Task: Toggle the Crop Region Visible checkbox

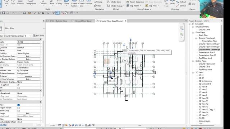Action: 18,108
